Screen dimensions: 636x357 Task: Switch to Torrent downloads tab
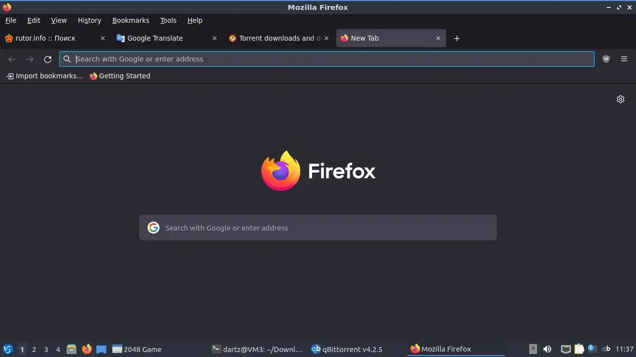click(279, 38)
